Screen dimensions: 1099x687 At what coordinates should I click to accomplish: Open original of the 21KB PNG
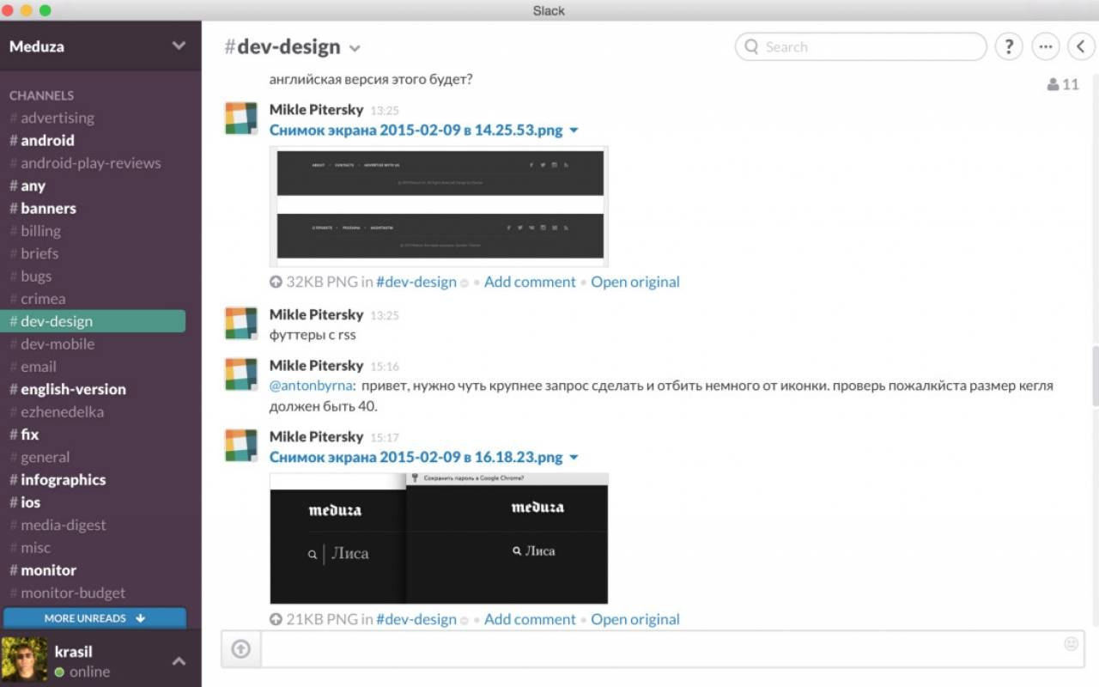pos(635,619)
